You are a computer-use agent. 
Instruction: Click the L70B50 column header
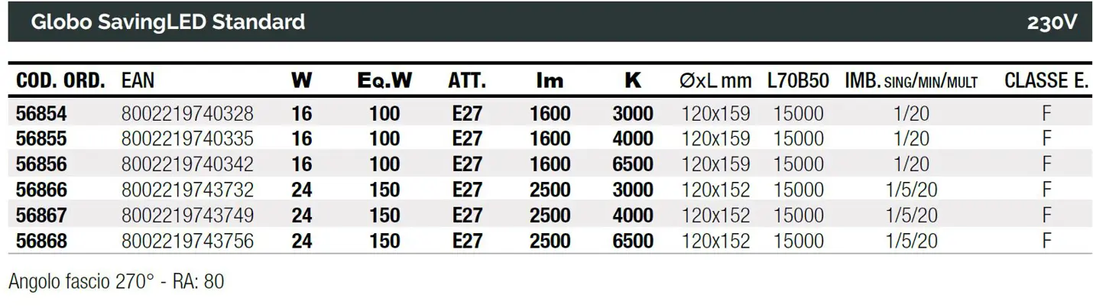point(799,81)
